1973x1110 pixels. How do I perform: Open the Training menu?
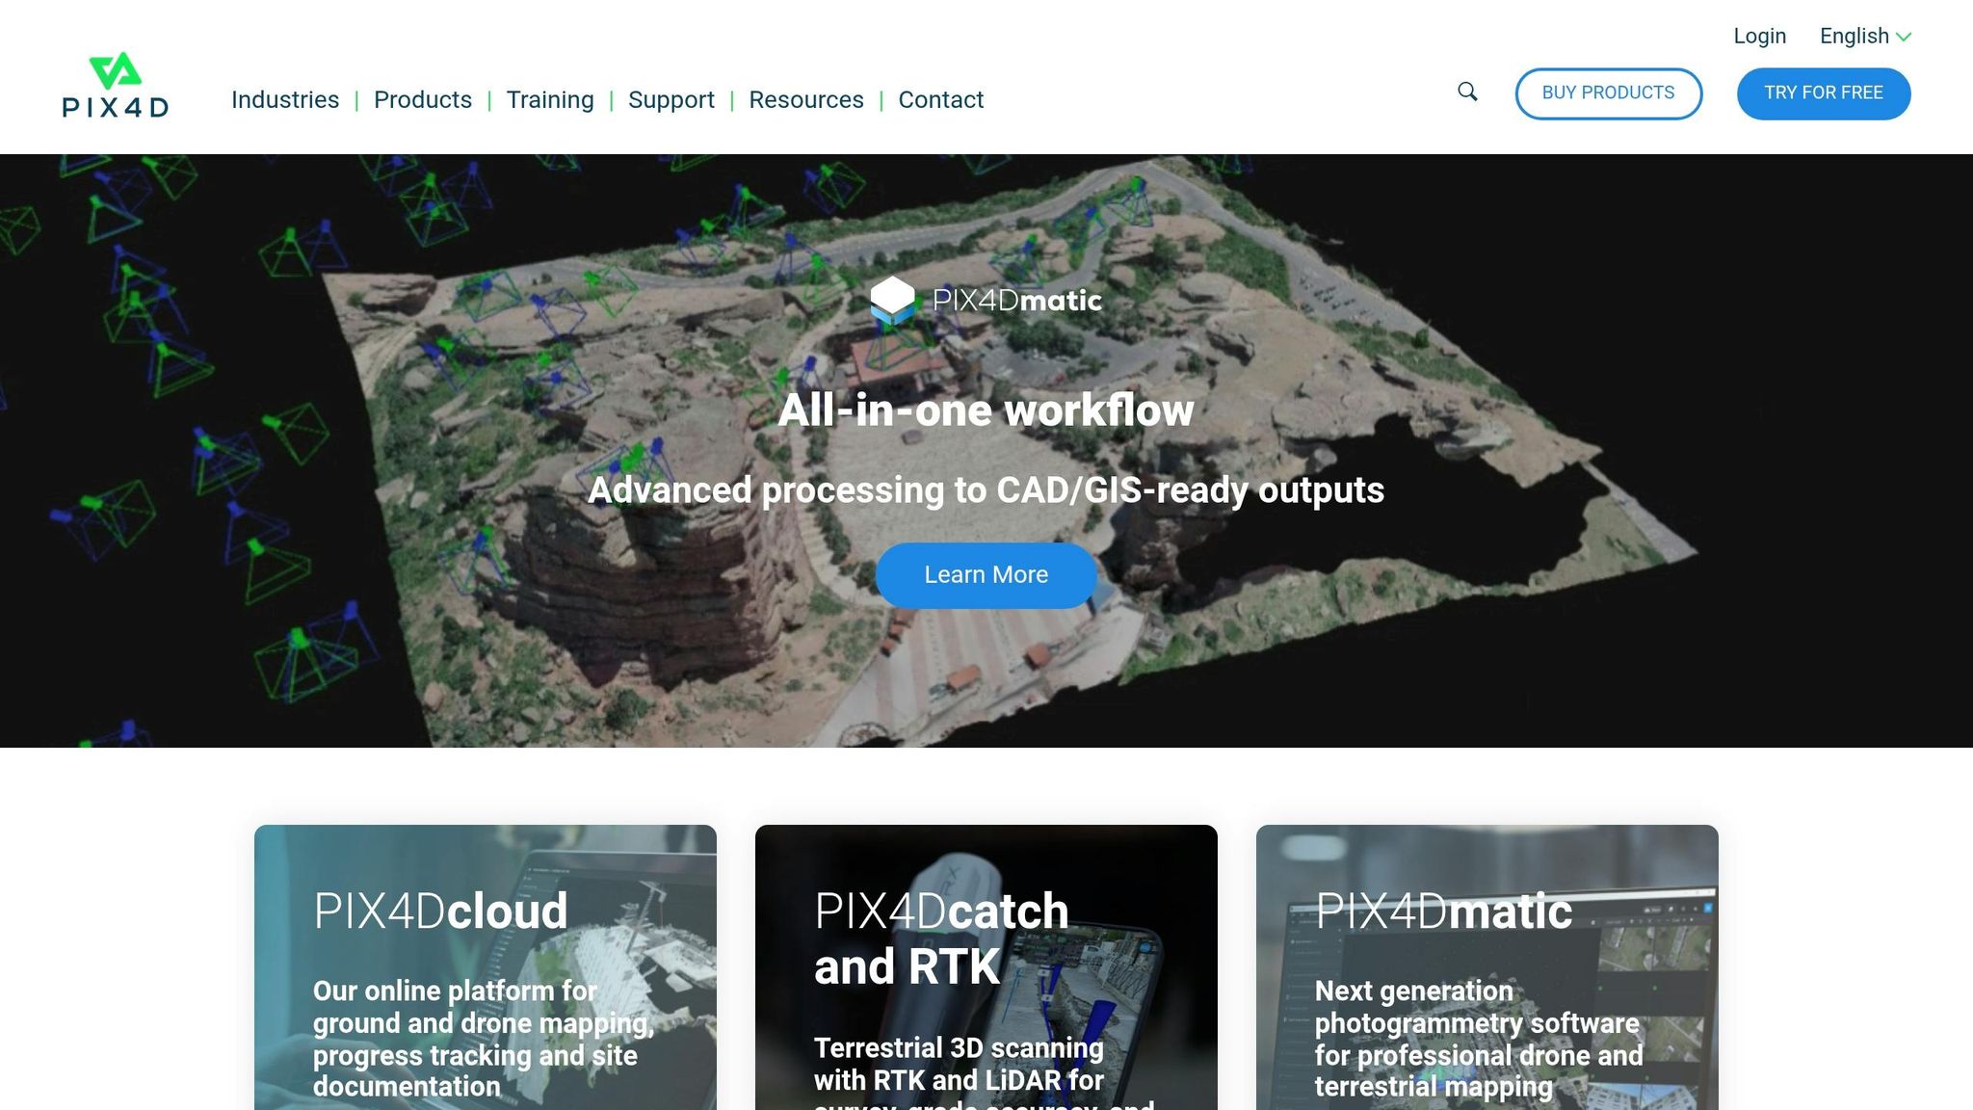coord(550,100)
